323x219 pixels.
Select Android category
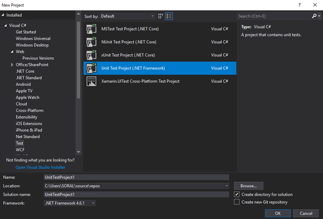[x=23, y=84]
